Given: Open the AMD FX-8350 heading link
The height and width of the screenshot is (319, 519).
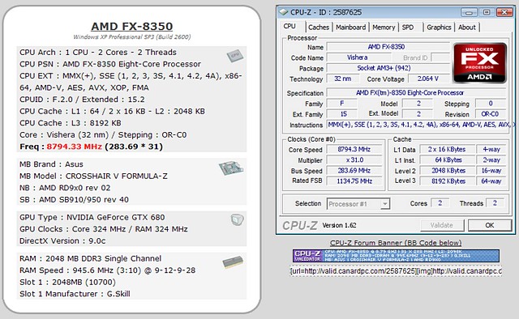Looking at the screenshot, I should coord(131,26).
